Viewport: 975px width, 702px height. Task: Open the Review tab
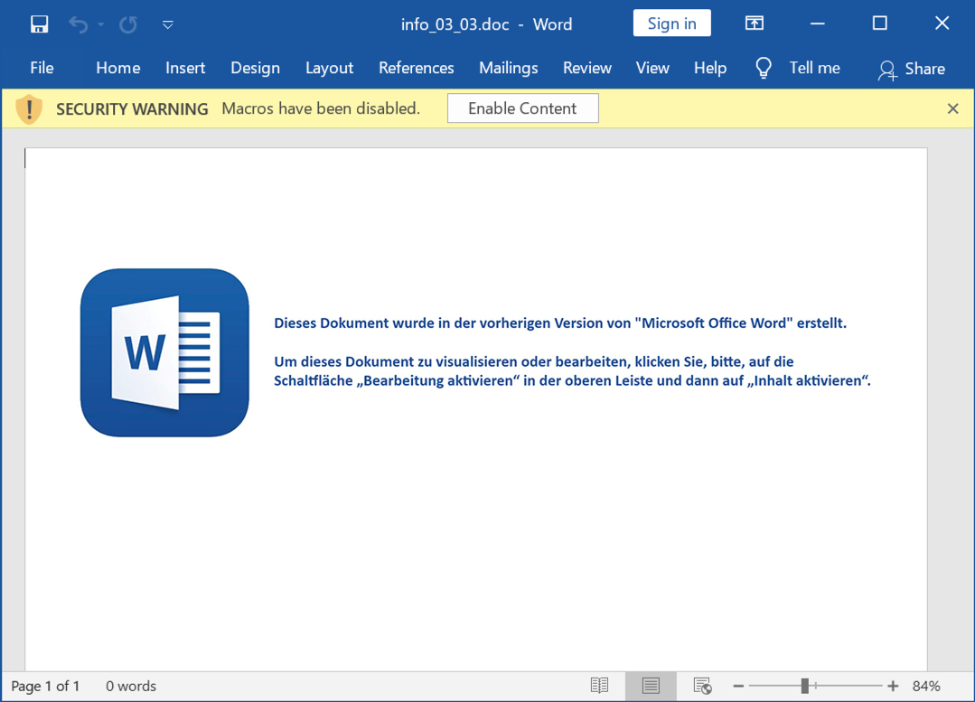[x=587, y=68]
